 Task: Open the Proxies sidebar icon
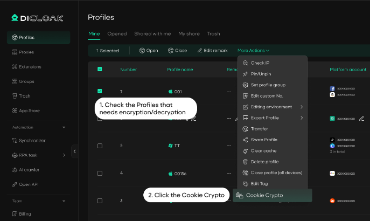(15, 52)
